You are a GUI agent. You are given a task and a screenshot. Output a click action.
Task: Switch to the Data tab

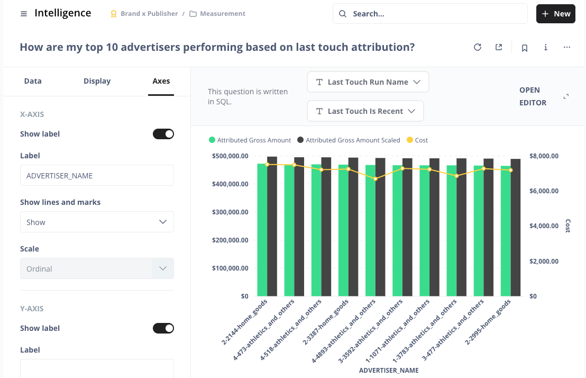point(33,81)
